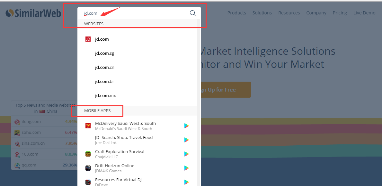Open ifeng.com in top websites list
382x186 pixels.
click(31, 121)
